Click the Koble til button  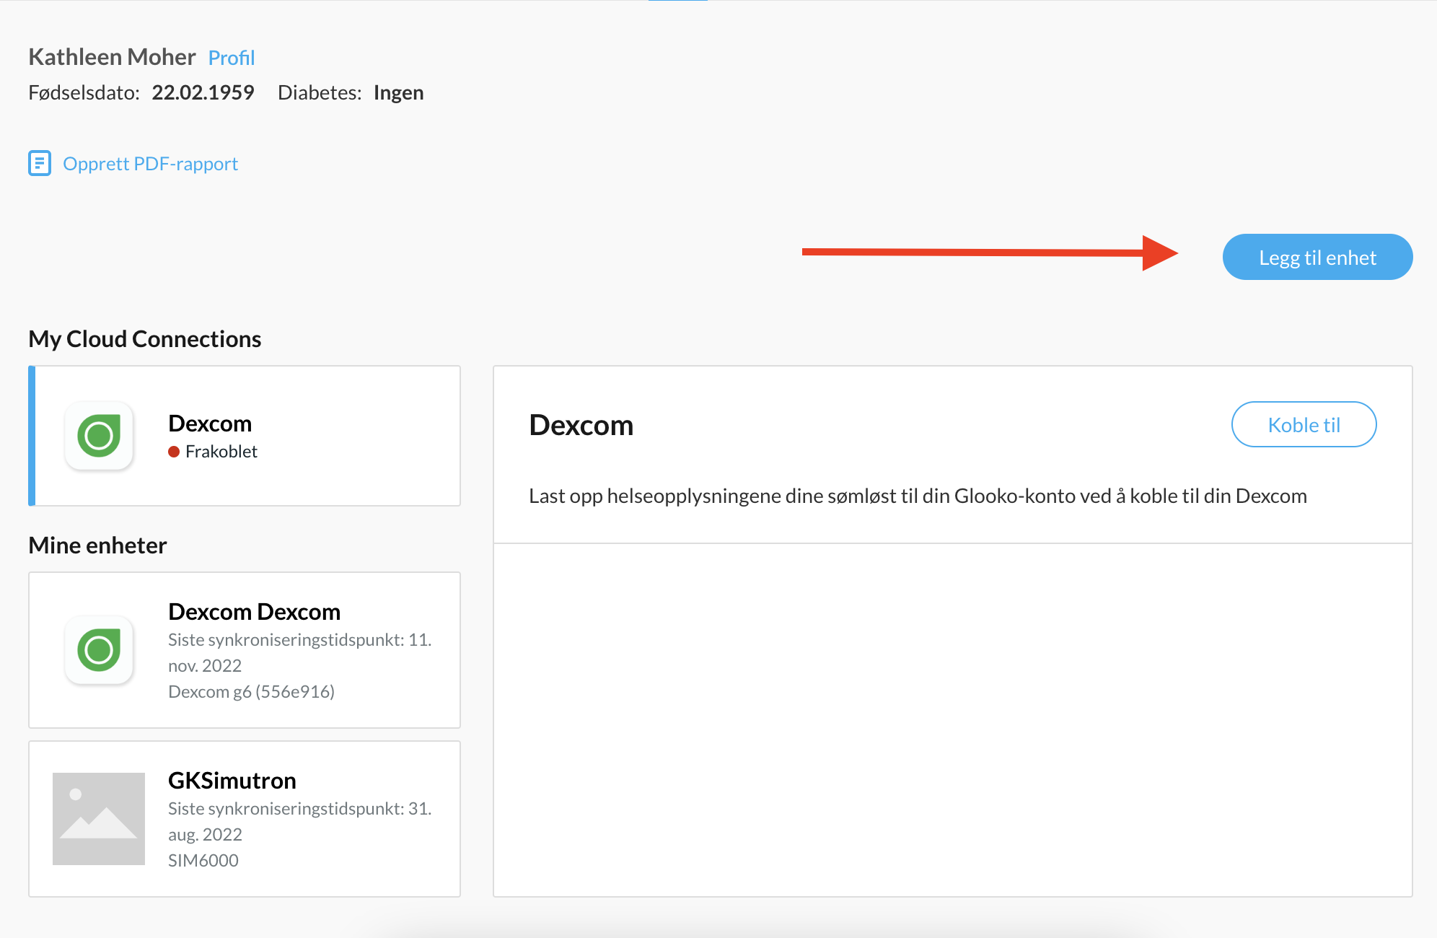(1304, 424)
